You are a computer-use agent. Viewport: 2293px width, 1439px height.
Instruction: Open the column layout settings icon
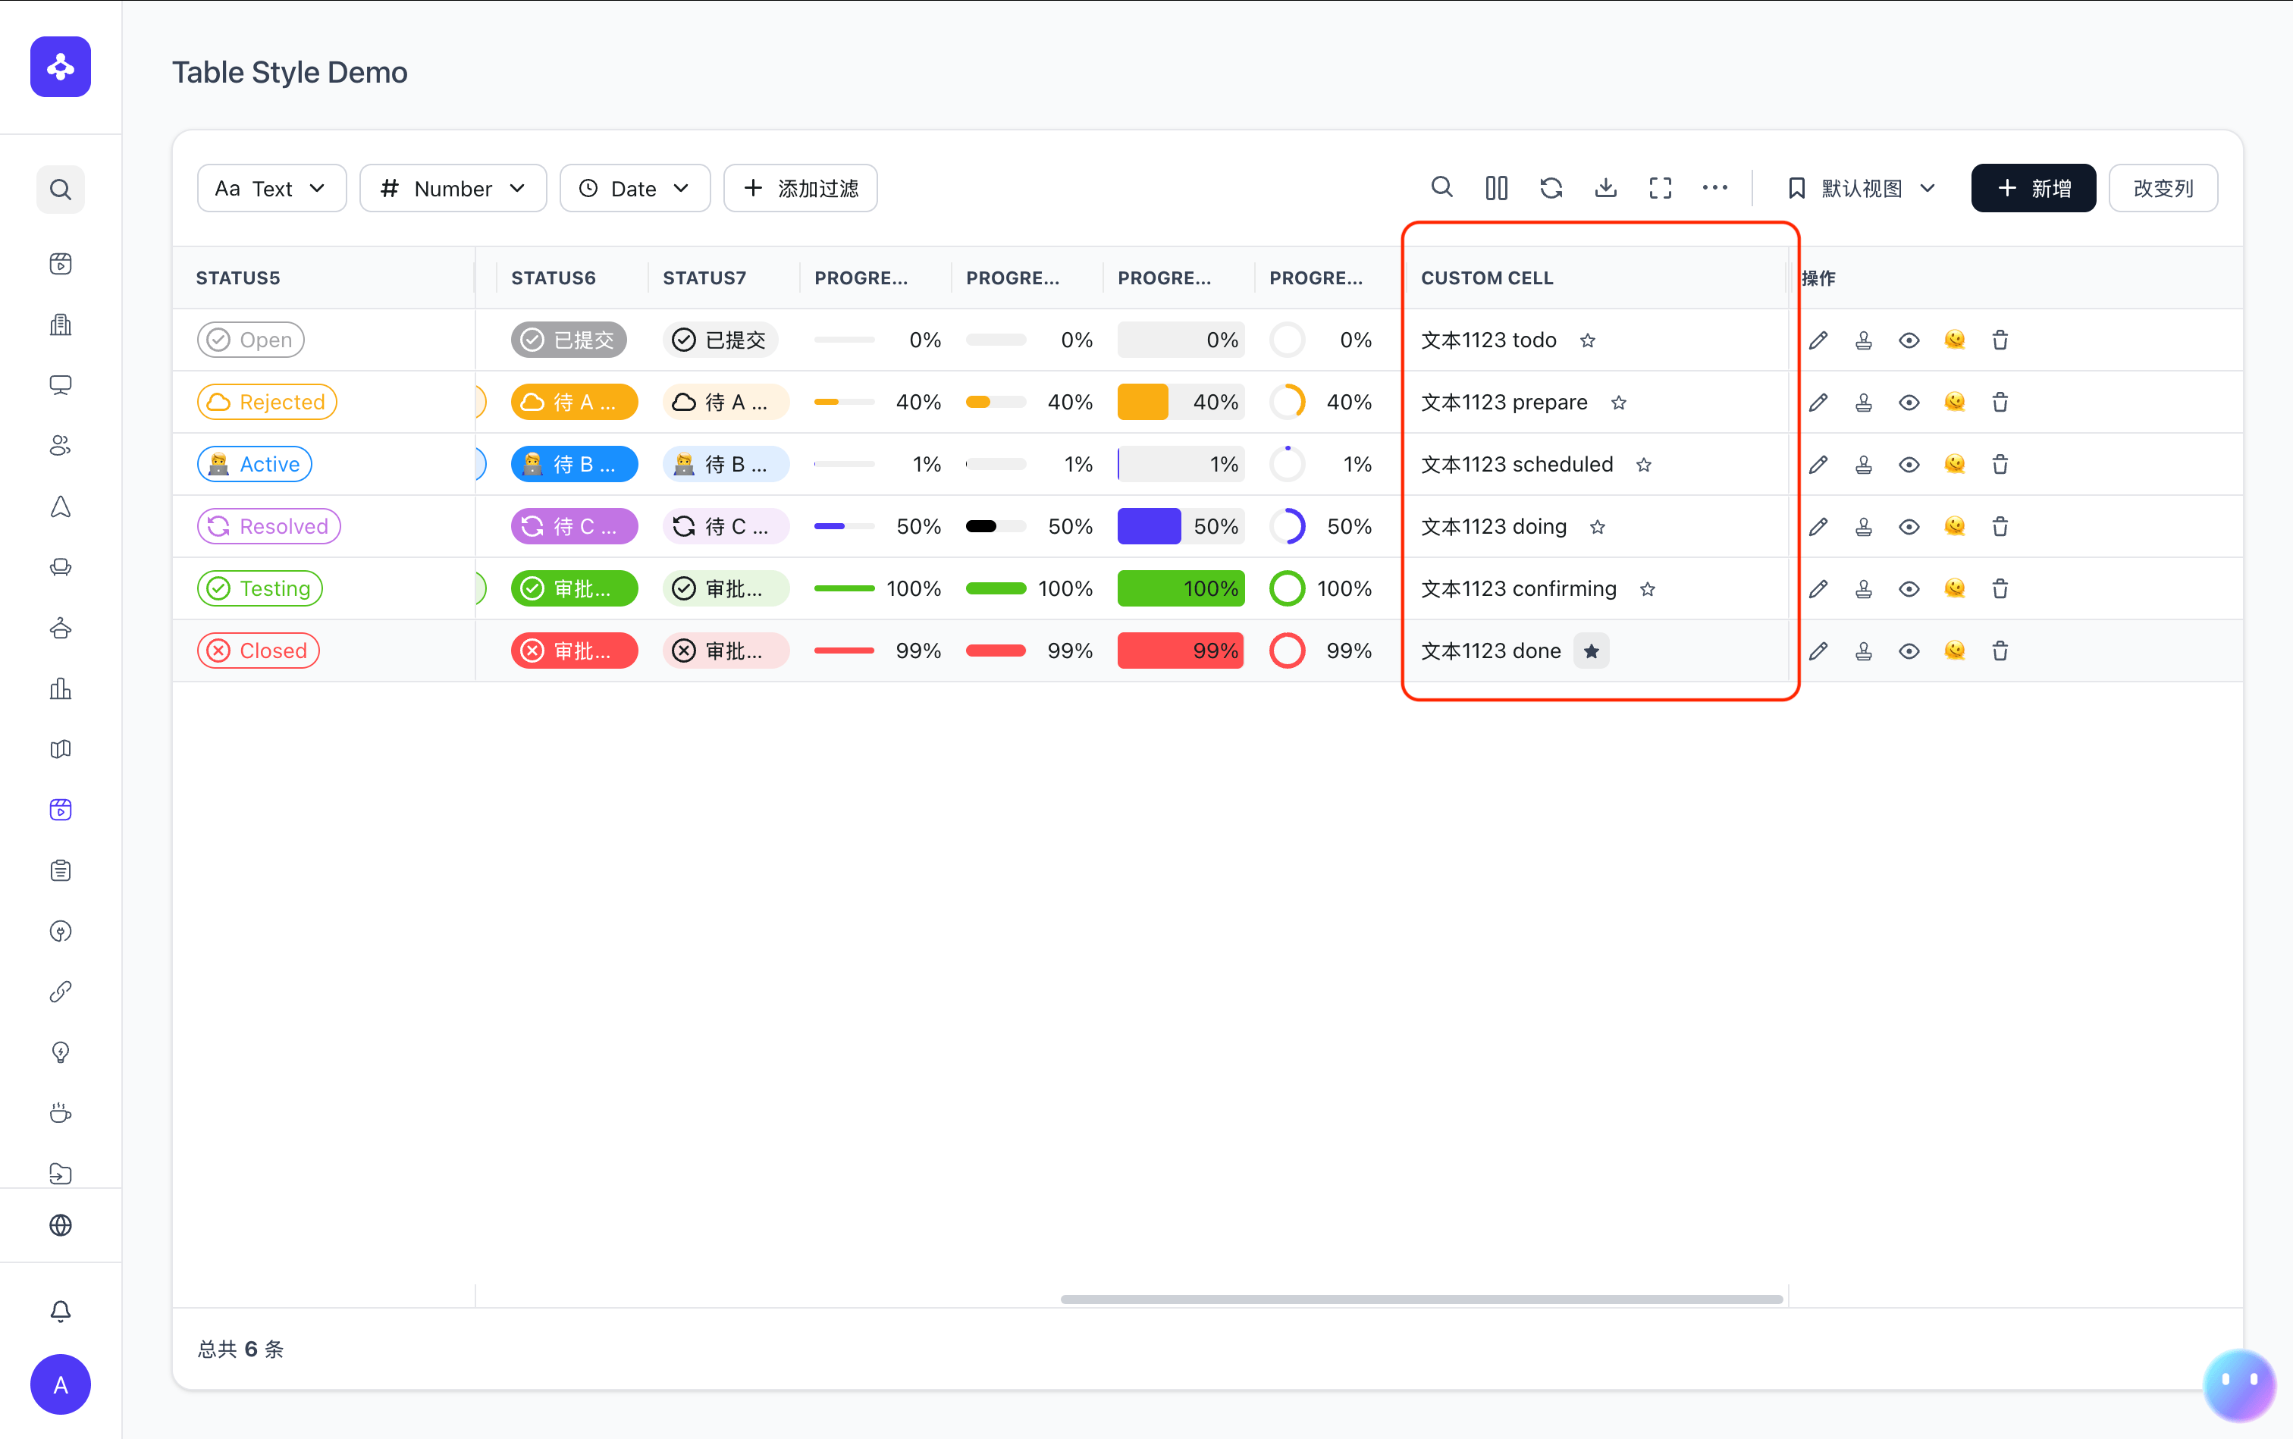[x=1496, y=187]
